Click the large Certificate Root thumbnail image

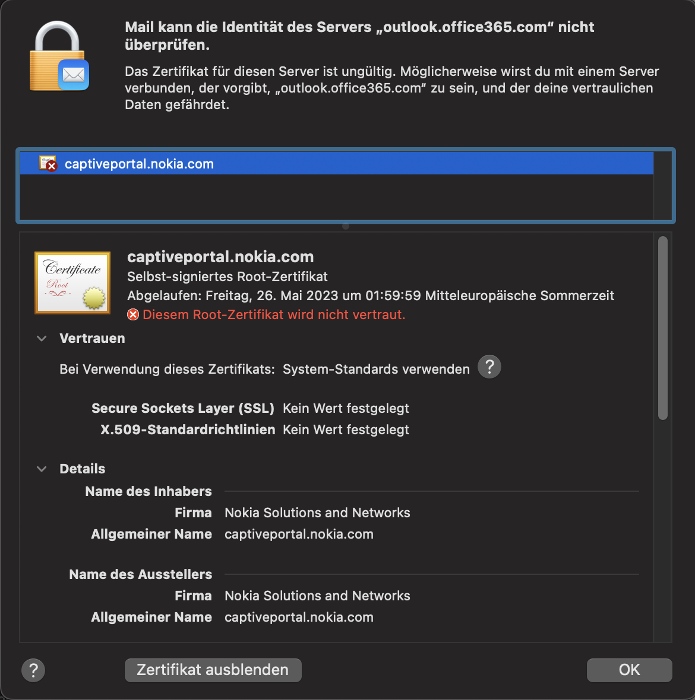click(x=72, y=282)
